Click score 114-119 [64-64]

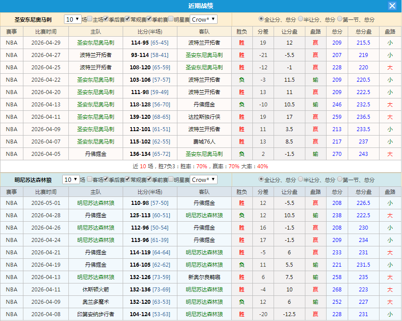pyautogui.click(x=150, y=252)
